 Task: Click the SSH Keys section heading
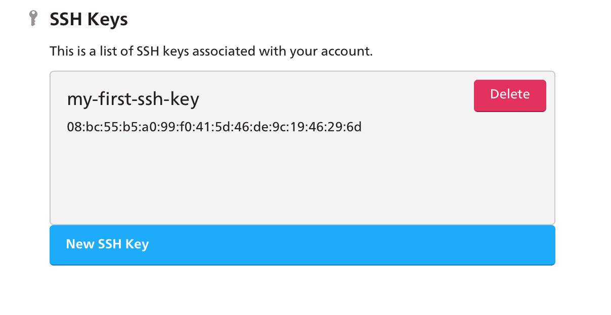[89, 20]
